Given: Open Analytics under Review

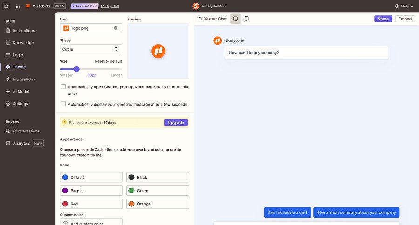Looking at the screenshot, I should point(21,143).
